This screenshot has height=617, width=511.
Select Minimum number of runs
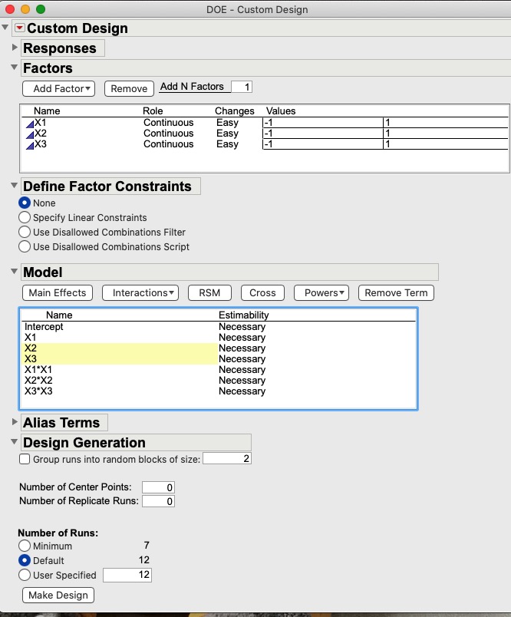(x=24, y=546)
